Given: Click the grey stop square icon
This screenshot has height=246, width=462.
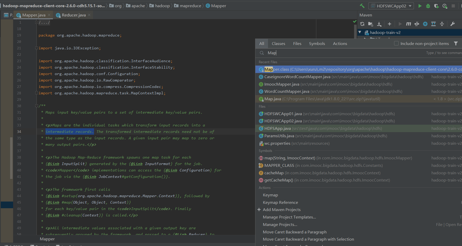Looking at the screenshot, I should click(x=453, y=6).
